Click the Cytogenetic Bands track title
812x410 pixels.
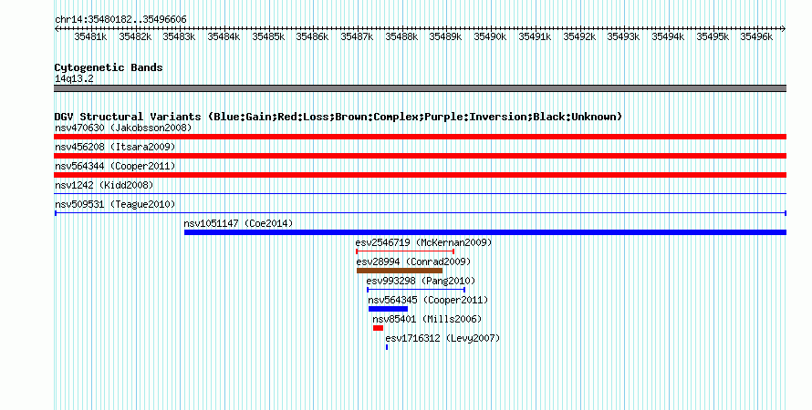[x=109, y=67]
